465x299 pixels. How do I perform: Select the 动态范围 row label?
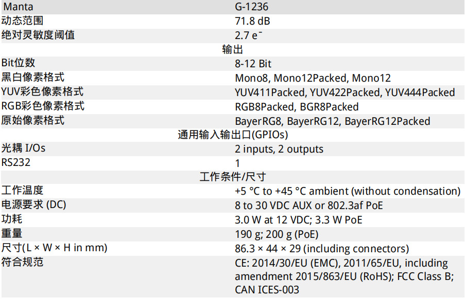(22, 21)
